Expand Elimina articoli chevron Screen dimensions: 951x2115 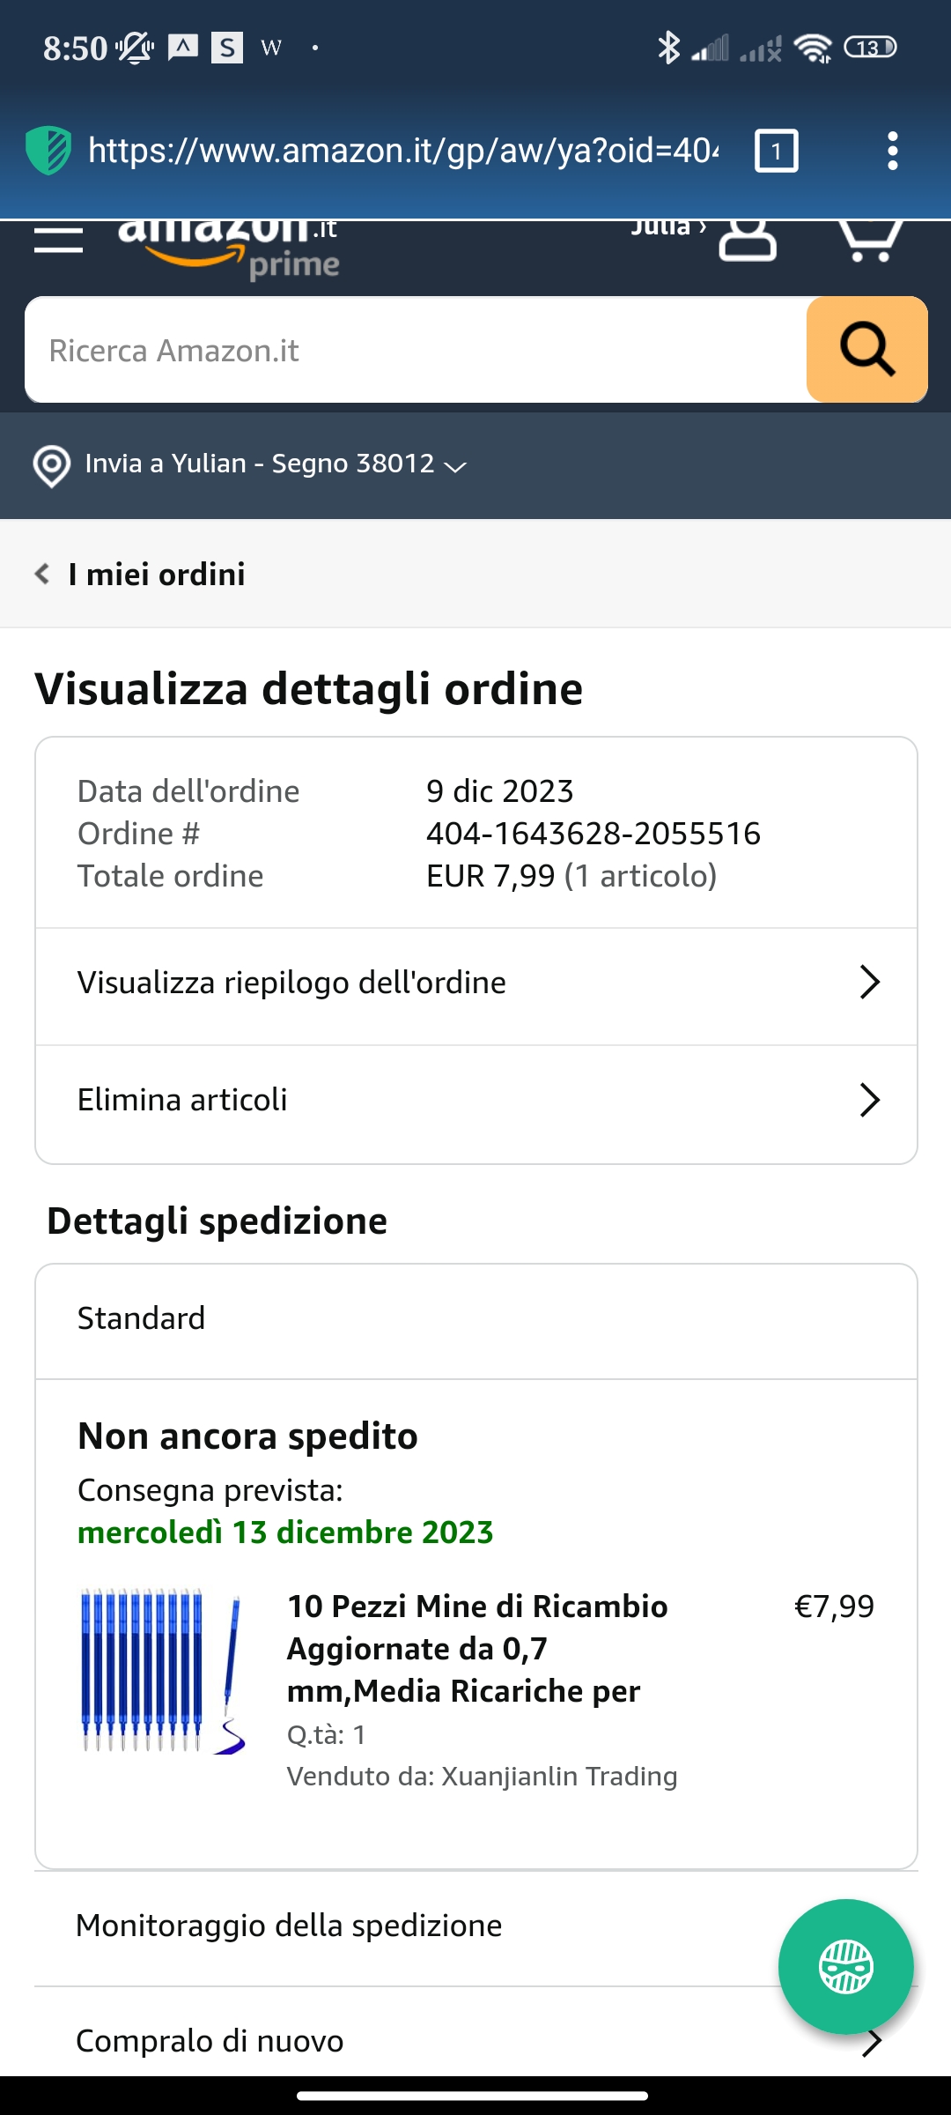(869, 1100)
